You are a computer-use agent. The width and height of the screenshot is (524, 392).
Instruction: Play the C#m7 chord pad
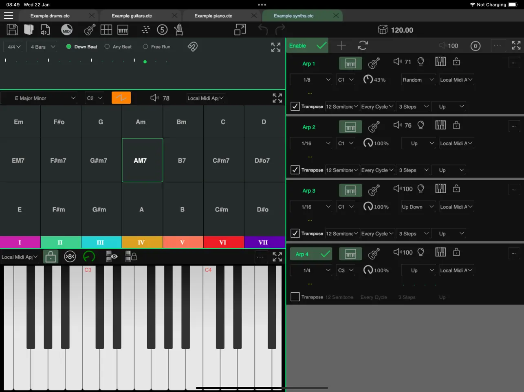[x=224, y=160]
